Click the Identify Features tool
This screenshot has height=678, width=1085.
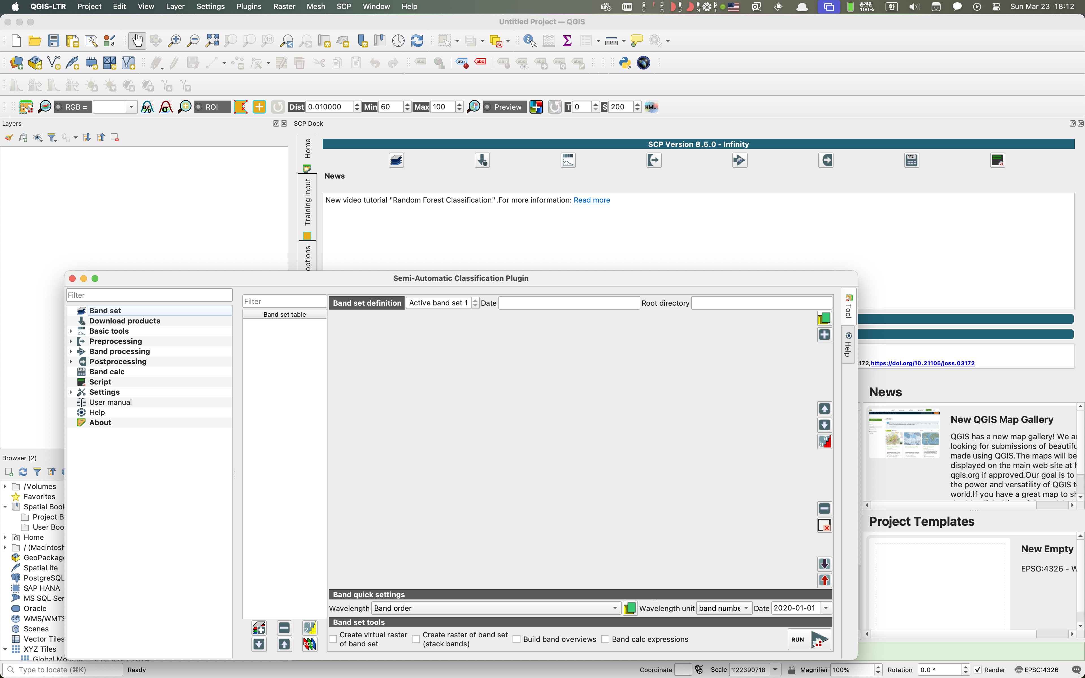click(x=530, y=41)
